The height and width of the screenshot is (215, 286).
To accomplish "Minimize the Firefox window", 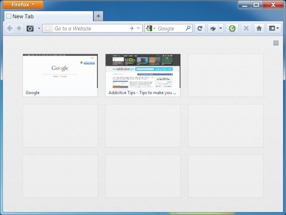I will [x=244, y=5].
